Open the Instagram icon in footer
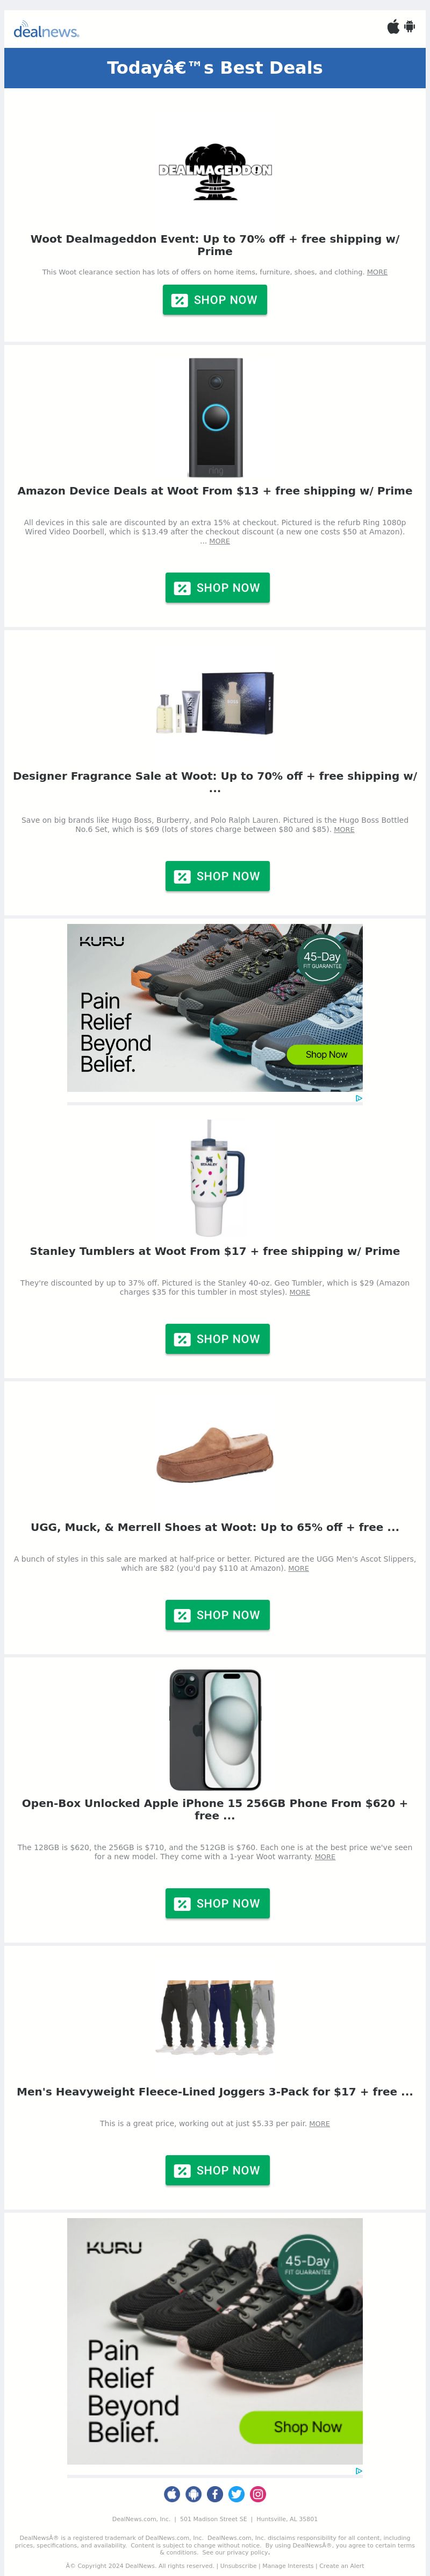The height and width of the screenshot is (2576, 430). coord(258,2494)
